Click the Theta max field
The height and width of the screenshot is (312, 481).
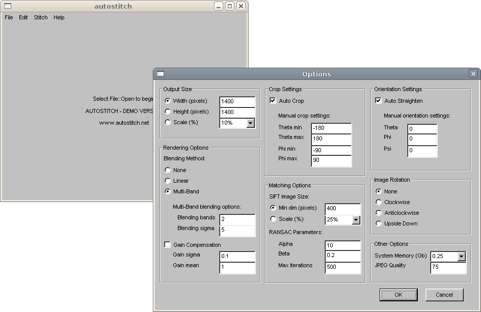tap(331, 139)
